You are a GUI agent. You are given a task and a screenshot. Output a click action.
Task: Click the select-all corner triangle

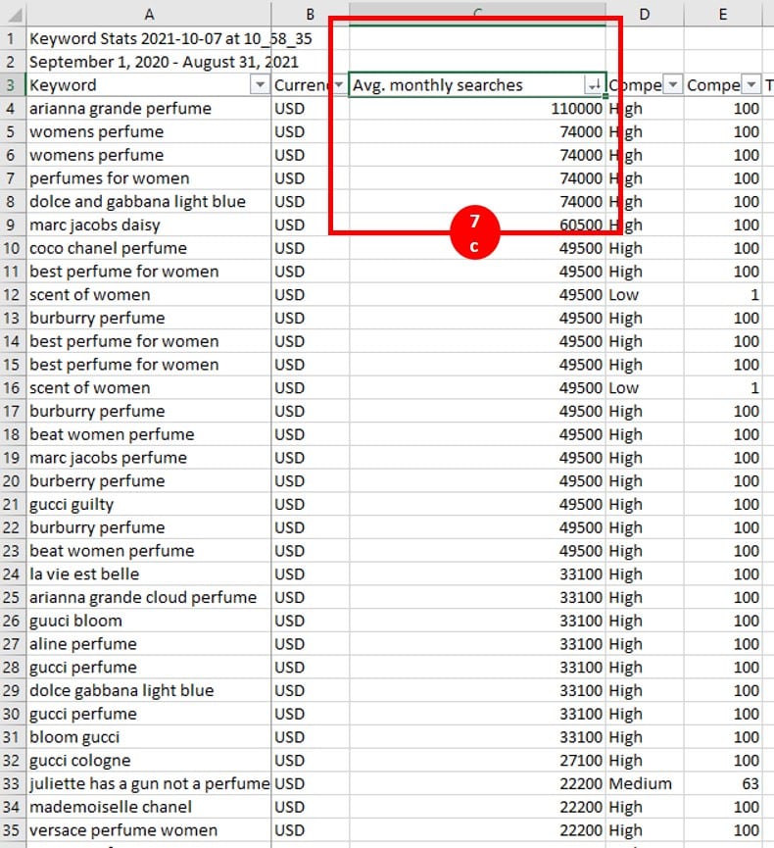click(x=14, y=14)
